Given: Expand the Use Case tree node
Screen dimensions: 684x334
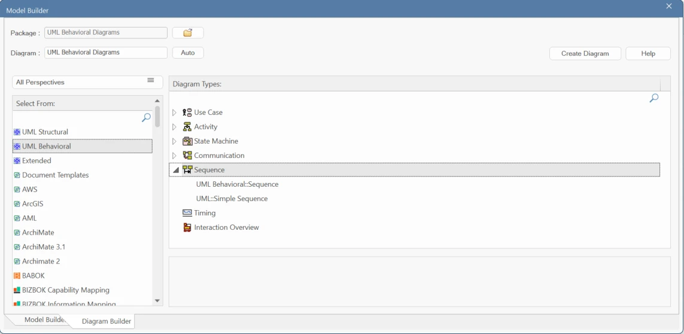Looking at the screenshot, I should pos(175,113).
